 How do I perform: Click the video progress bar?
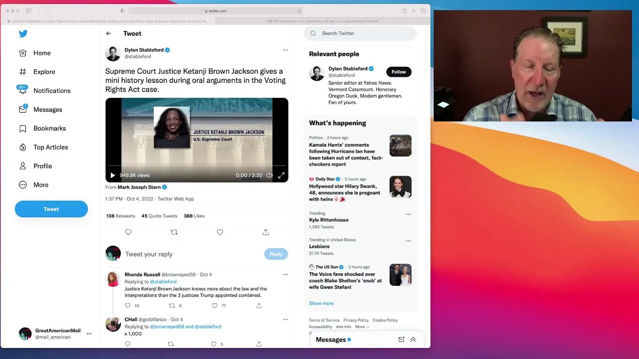(x=197, y=166)
